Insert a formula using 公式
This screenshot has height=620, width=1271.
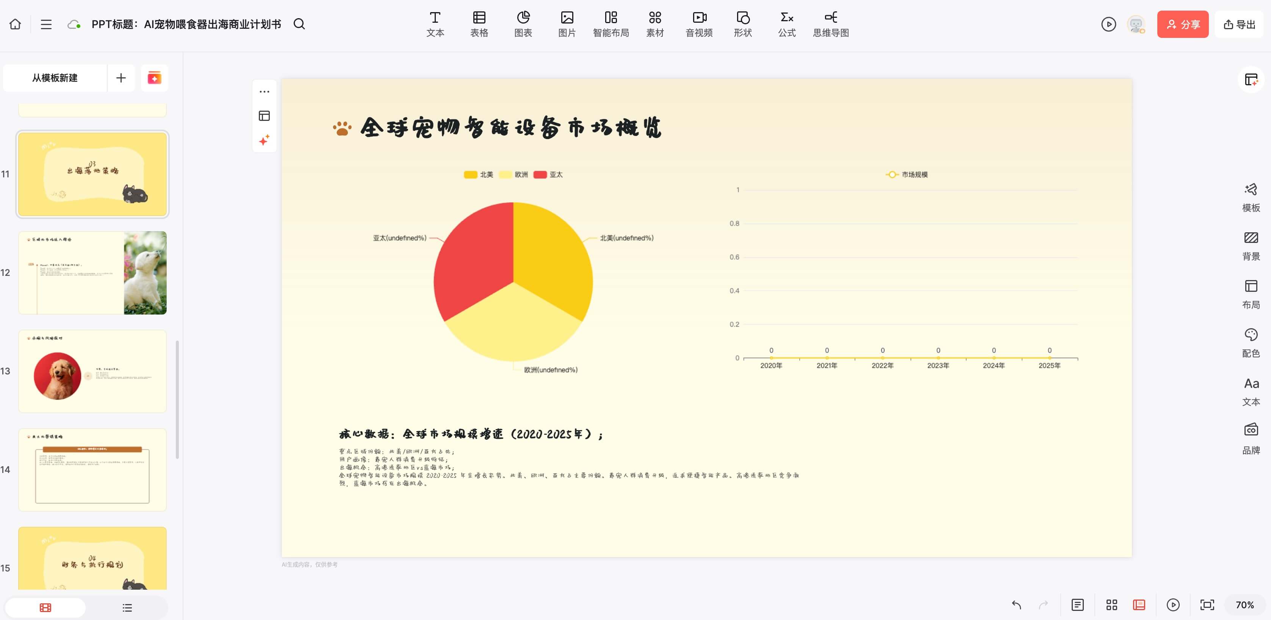pyautogui.click(x=786, y=23)
